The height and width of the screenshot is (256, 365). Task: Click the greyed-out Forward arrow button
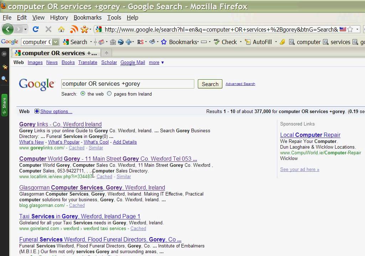(18, 29)
